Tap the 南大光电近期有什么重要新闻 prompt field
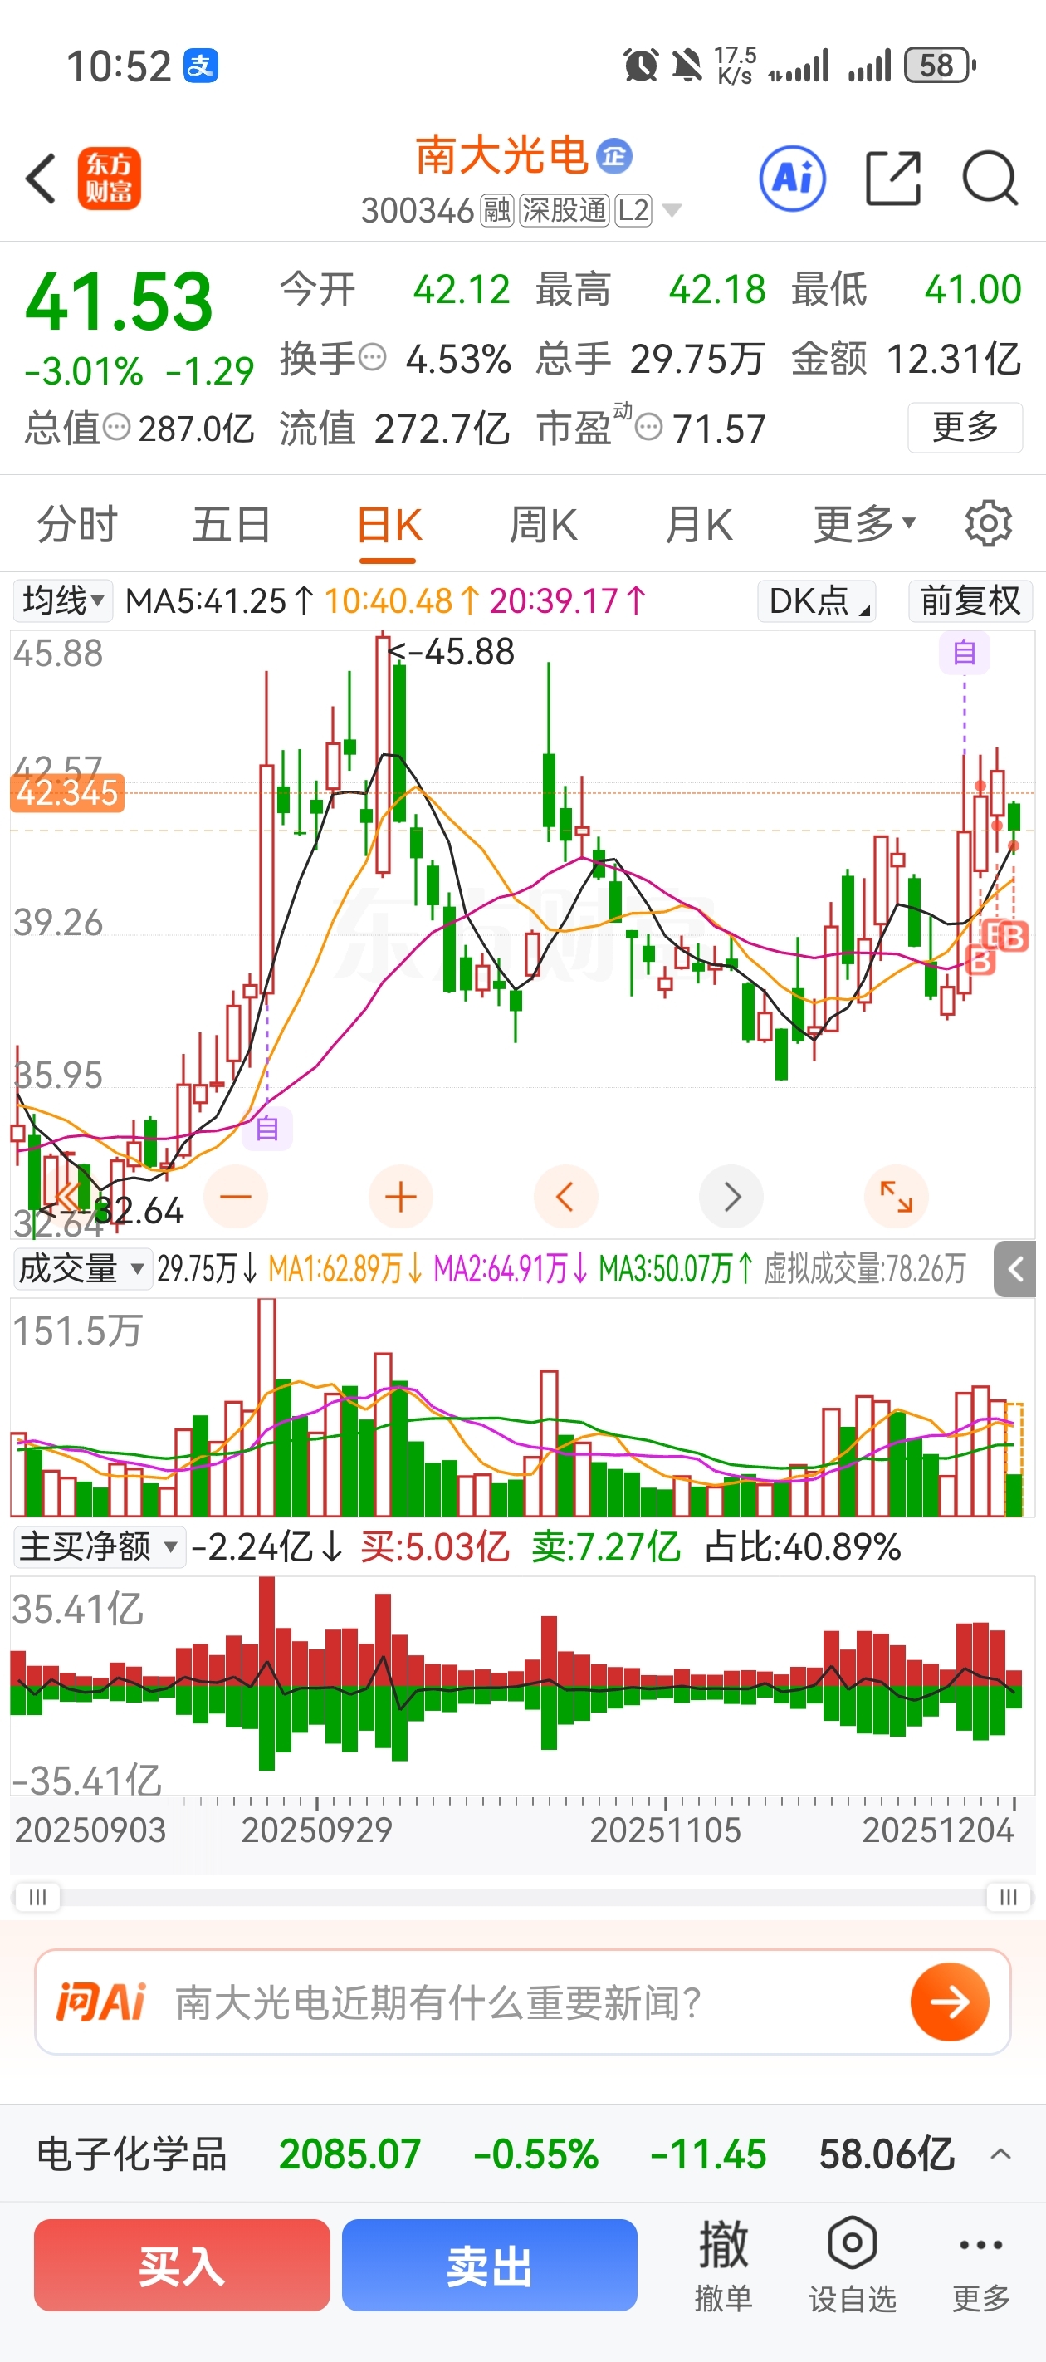Screen dimensions: 1046x2362 [x=522, y=2002]
